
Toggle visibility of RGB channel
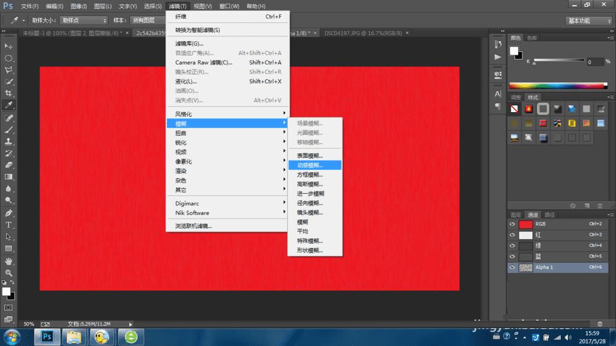pos(513,224)
